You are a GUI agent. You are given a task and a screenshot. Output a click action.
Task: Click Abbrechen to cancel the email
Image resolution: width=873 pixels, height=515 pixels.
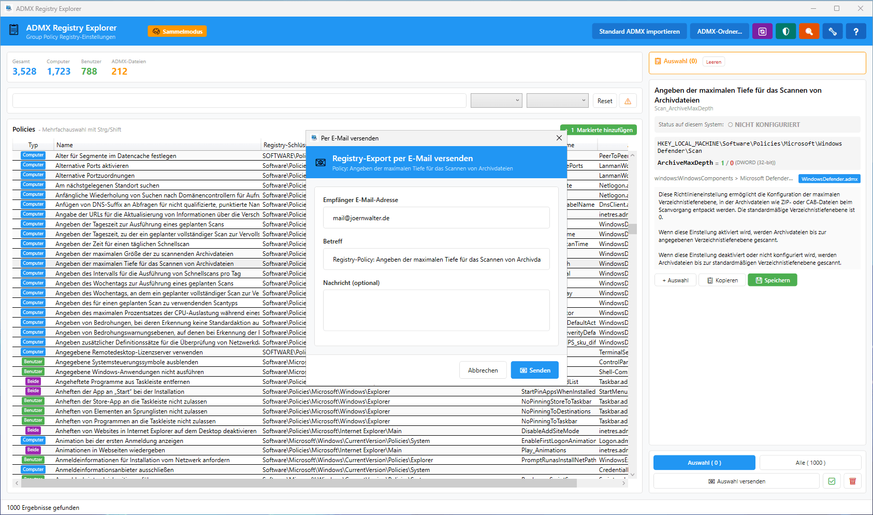pos(483,370)
